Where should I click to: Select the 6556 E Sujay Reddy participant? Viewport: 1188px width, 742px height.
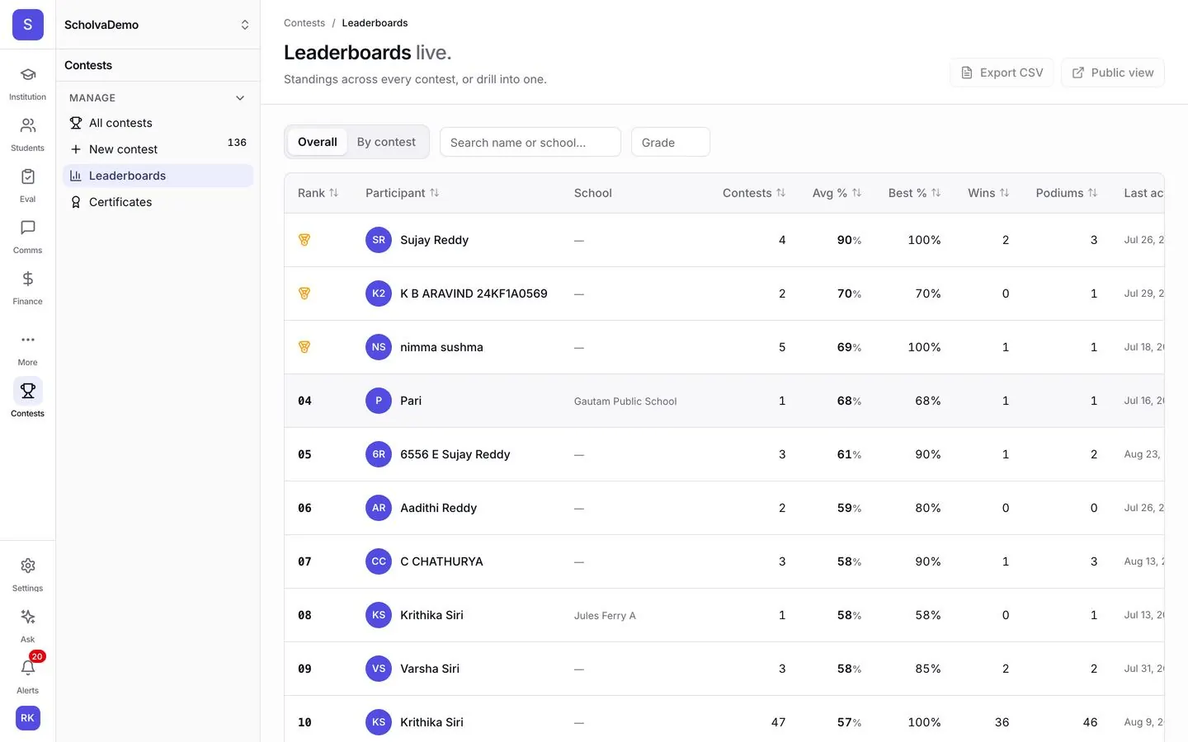(x=455, y=454)
